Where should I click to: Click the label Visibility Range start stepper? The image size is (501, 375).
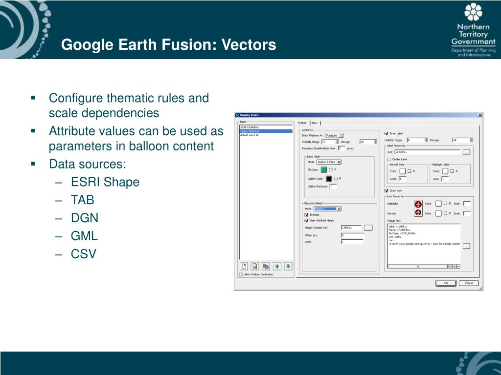tap(426, 140)
